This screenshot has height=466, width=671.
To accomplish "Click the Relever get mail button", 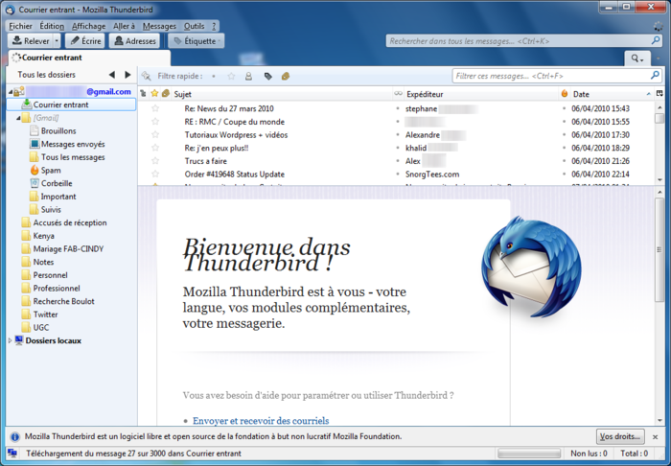I will pyautogui.click(x=31, y=41).
